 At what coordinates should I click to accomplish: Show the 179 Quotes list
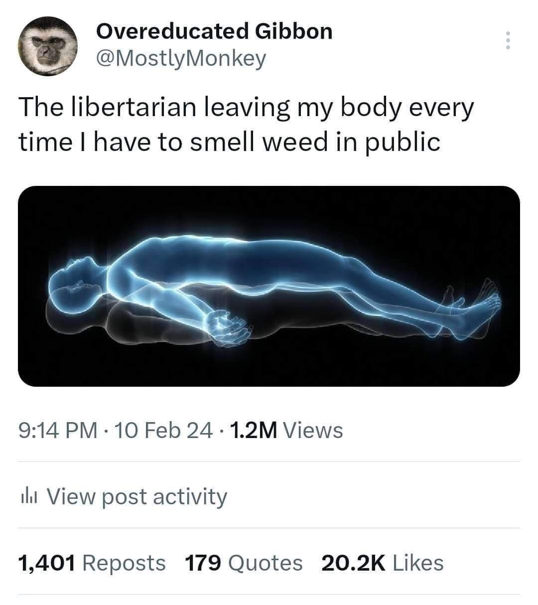pos(244,563)
